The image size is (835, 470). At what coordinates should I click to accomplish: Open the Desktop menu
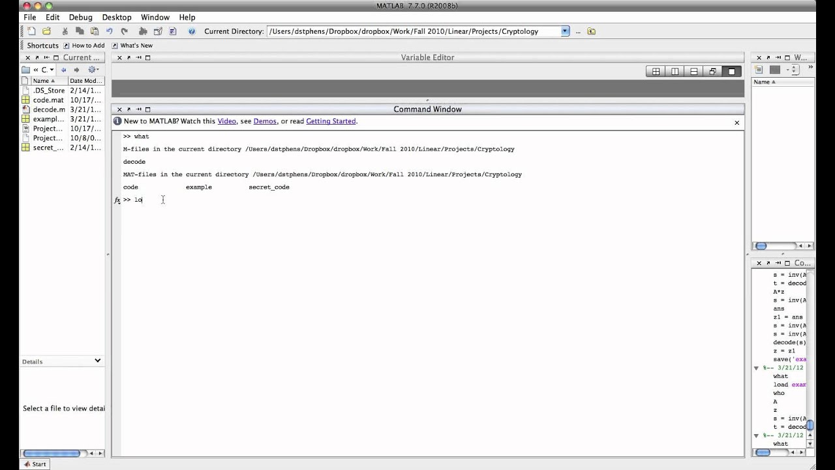(117, 17)
